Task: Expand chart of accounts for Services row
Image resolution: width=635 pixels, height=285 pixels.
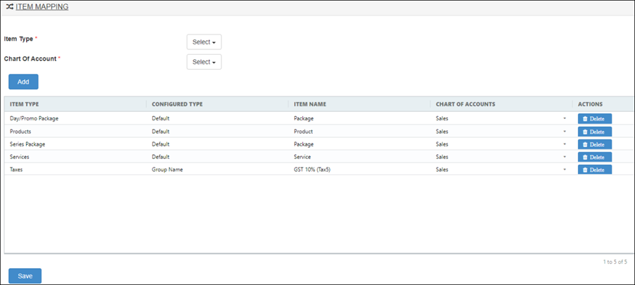Action: click(x=564, y=157)
